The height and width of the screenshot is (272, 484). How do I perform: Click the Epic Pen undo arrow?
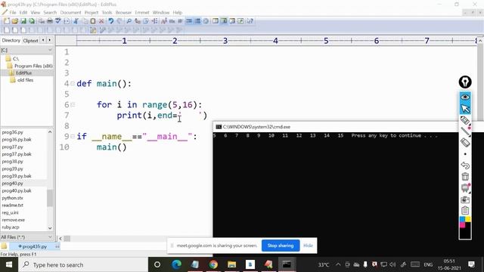coord(465,165)
